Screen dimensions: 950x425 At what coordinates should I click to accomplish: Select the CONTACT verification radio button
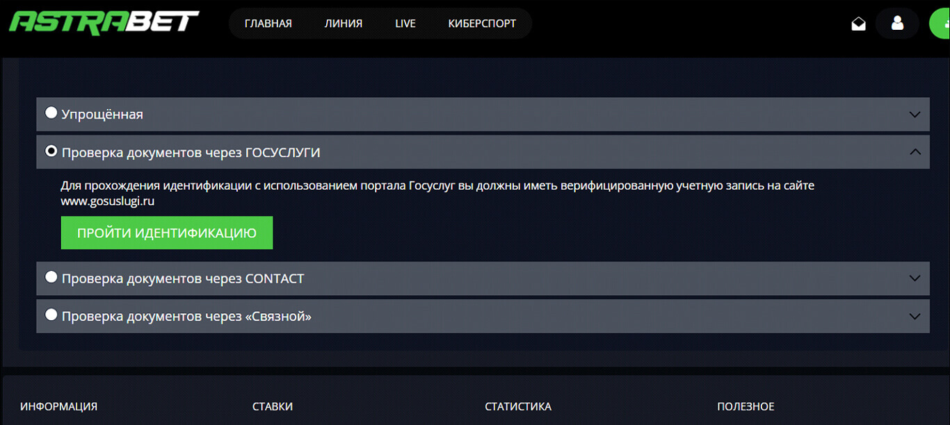(x=51, y=277)
